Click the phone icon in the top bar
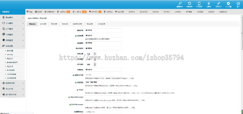The width and height of the screenshot is (243, 114). (199, 4)
